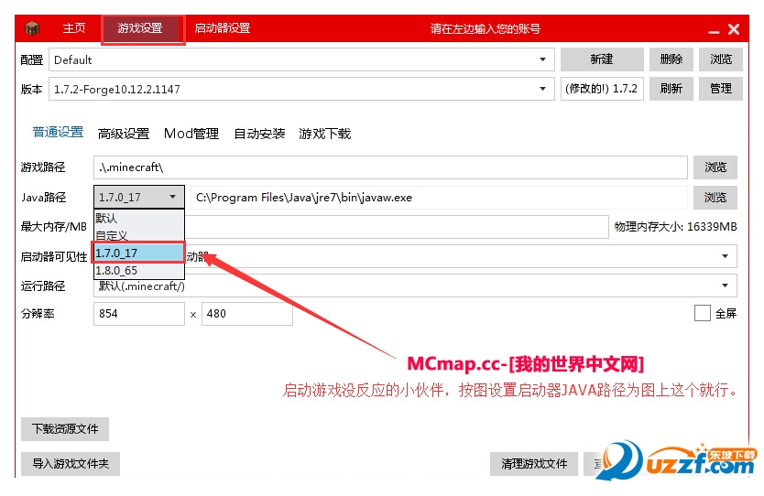Click the 最大内存/MB input field
Viewport: 764px width, 496px height.
tap(397, 227)
